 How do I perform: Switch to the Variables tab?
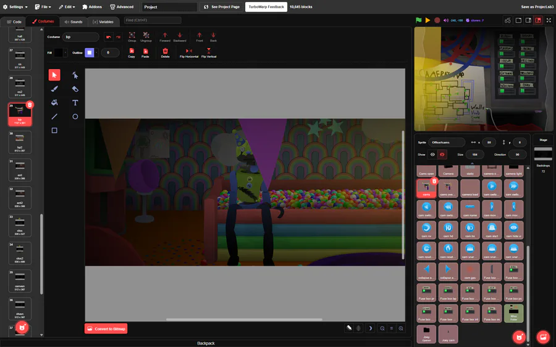coord(103,22)
